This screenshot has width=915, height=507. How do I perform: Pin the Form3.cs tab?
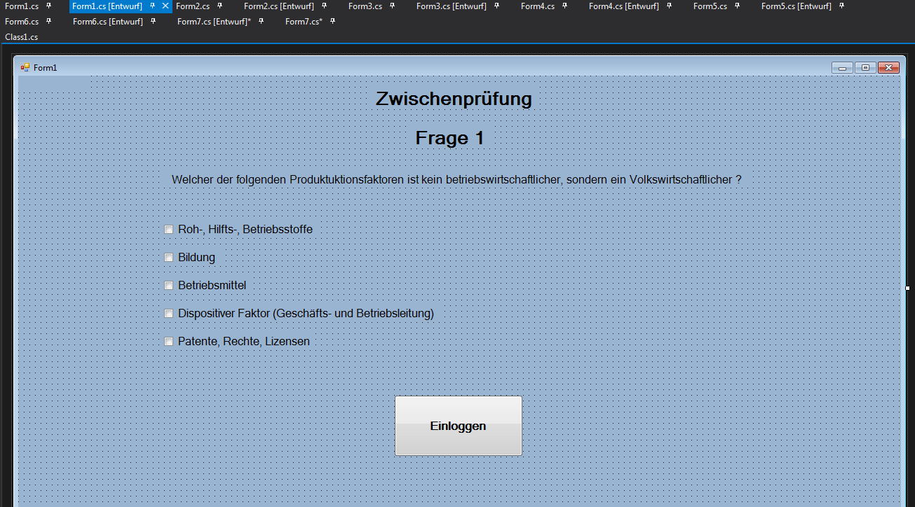(393, 6)
